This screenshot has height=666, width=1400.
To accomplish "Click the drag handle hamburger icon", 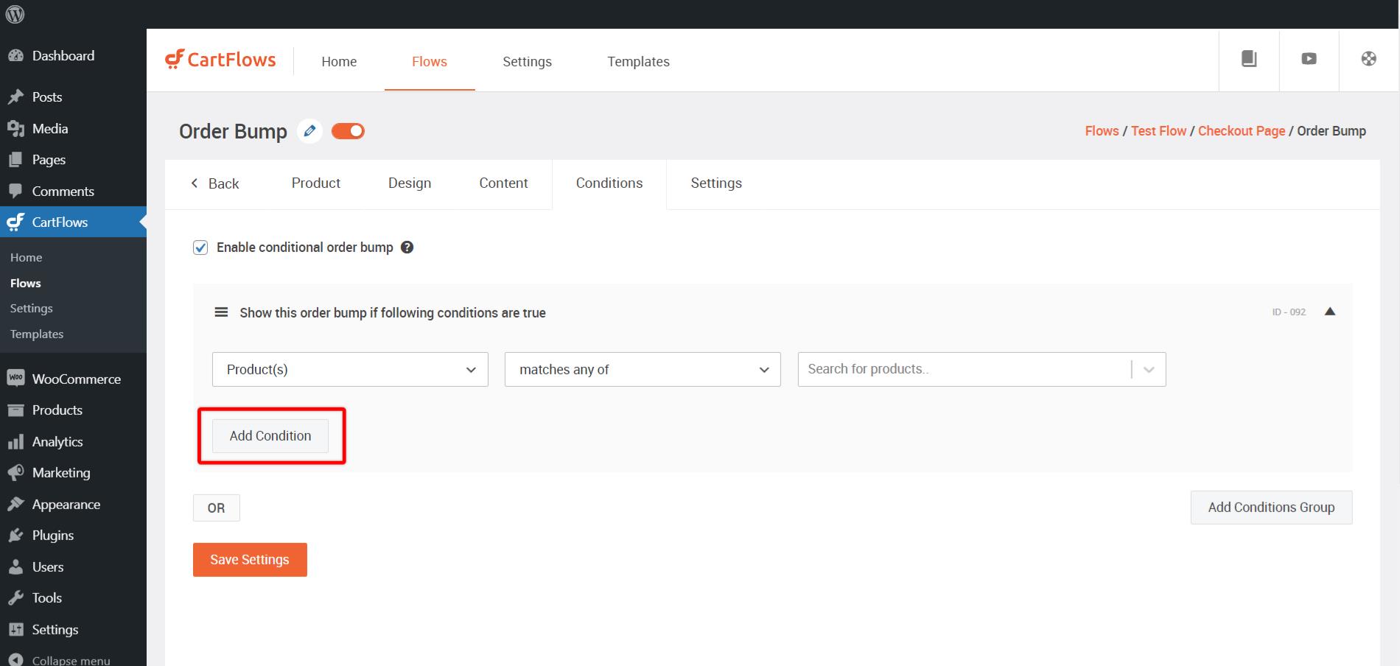I will (221, 312).
